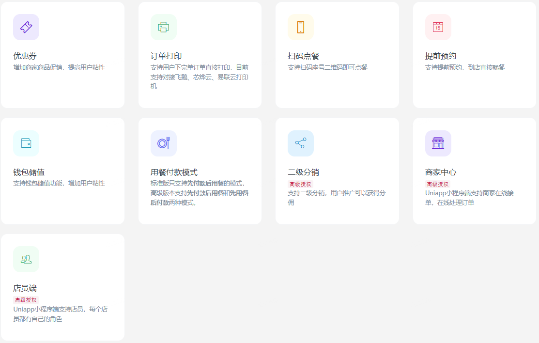The height and width of the screenshot is (343, 539).
Task: Click the plate and fork dining icon
Action: (x=164, y=143)
